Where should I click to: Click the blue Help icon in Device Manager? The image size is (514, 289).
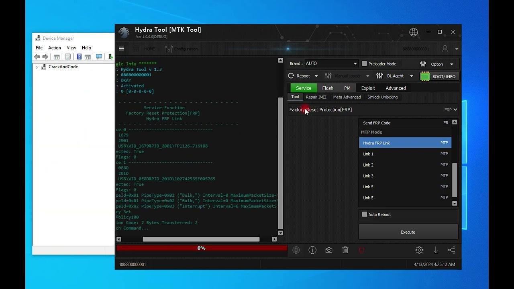coord(79,57)
